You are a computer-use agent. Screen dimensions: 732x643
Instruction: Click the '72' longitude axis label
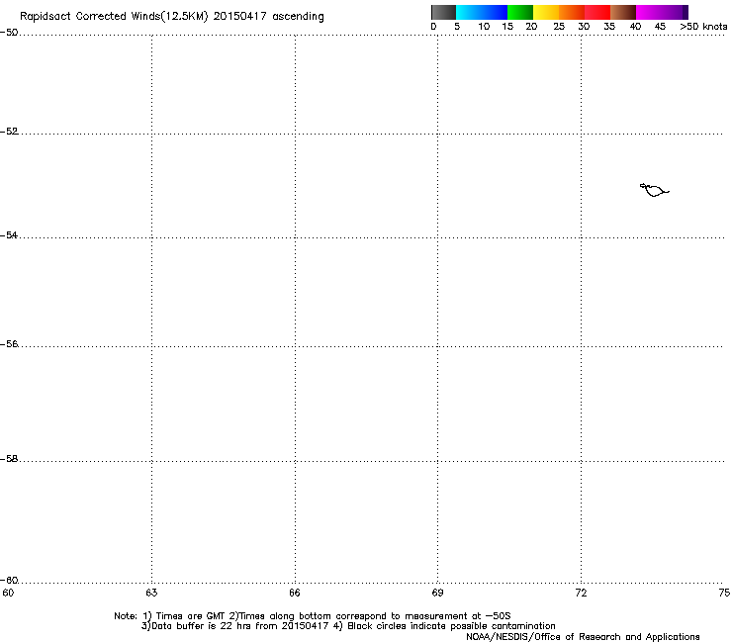coord(581,593)
